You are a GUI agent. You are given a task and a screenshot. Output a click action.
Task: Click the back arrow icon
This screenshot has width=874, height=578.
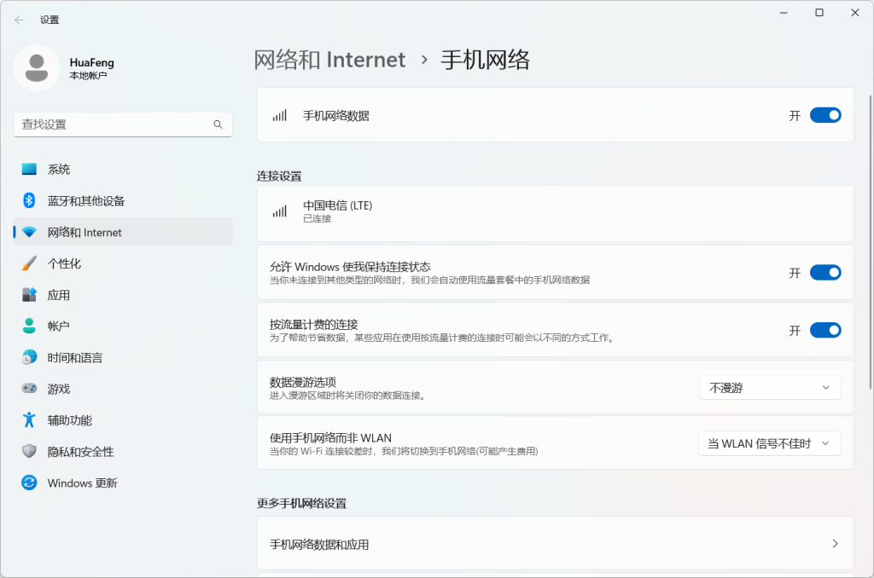[20, 20]
